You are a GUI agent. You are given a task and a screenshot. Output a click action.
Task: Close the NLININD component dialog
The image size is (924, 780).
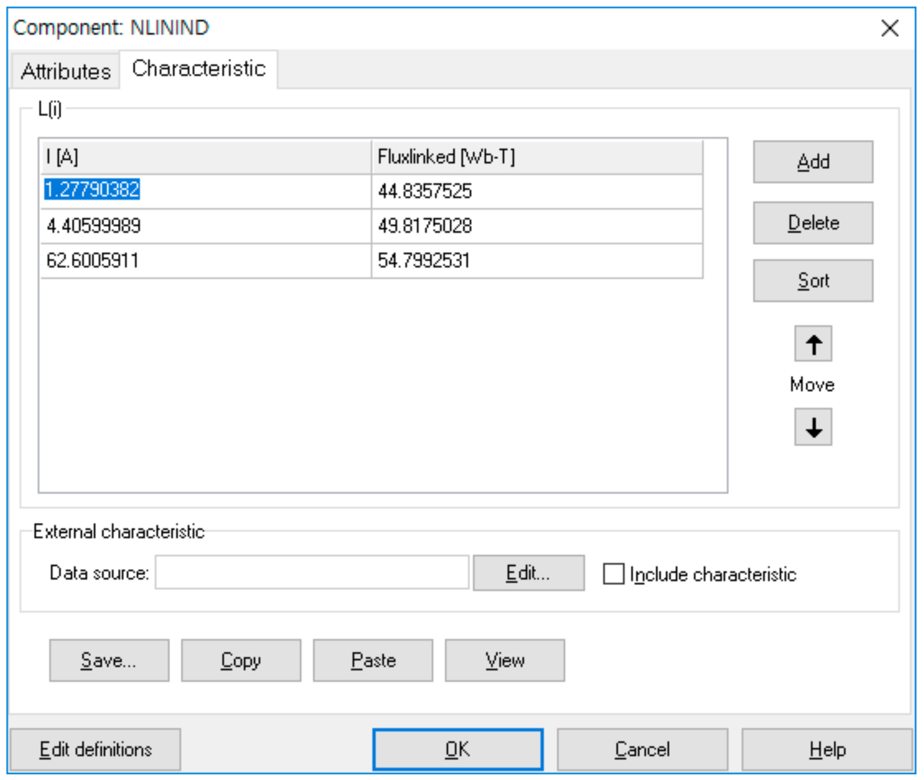pyautogui.click(x=889, y=28)
